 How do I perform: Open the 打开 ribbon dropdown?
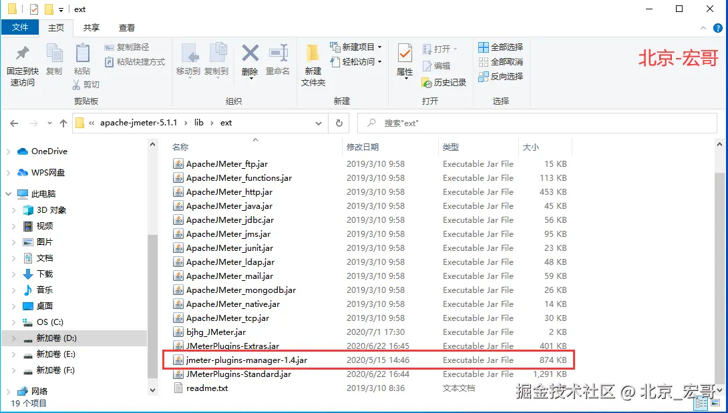(455, 49)
